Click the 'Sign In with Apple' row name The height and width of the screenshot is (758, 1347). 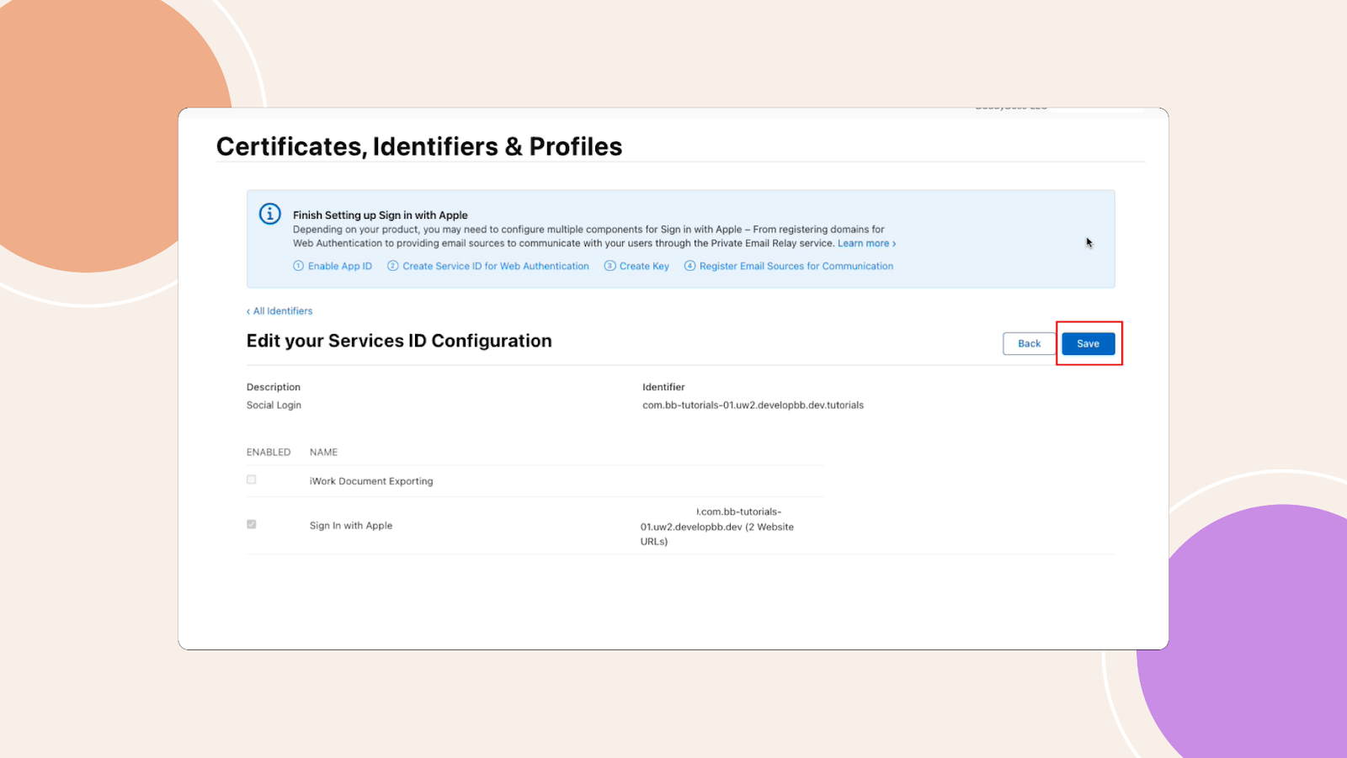(x=351, y=526)
